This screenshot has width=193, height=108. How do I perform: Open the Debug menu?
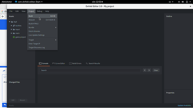point(40,11)
